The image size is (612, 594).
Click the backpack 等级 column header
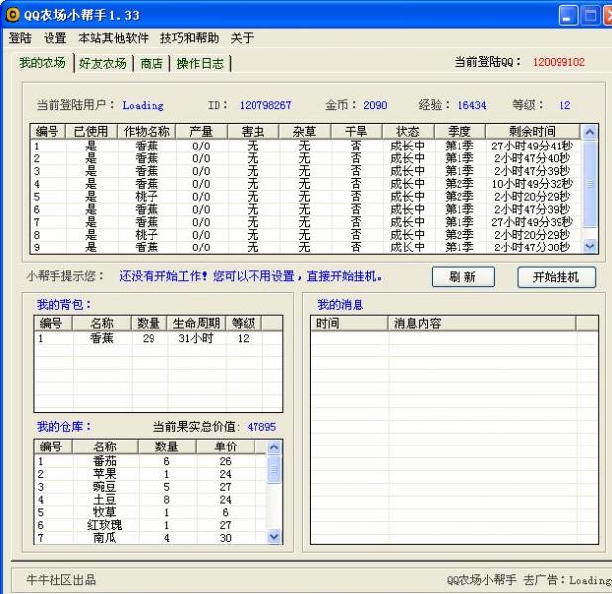pos(244,323)
